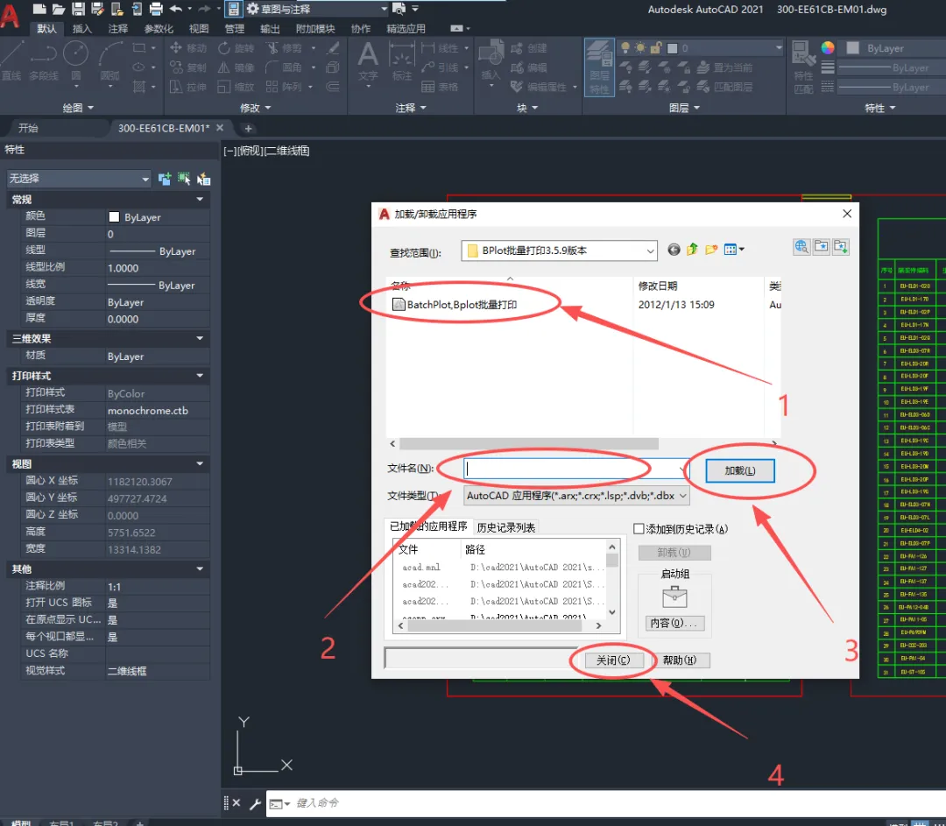Screen dimensions: 946x826
Task: Click the Load (加载) button
Action: click(x=739, y=470)
